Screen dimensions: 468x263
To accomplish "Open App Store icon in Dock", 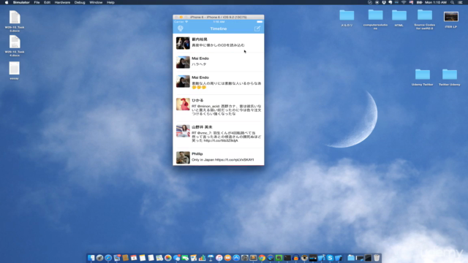I will [x=236, y=258].
